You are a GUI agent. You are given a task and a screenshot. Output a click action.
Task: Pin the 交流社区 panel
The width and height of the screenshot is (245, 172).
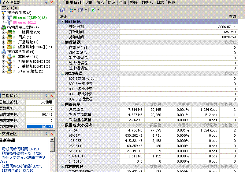[x=46, y=134]
